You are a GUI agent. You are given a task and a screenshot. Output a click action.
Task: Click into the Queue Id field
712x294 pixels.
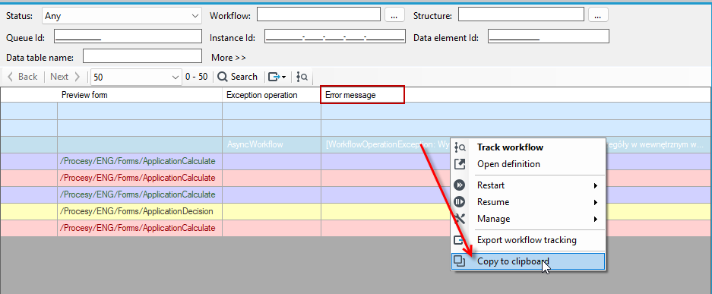click(x=128, y=36)
